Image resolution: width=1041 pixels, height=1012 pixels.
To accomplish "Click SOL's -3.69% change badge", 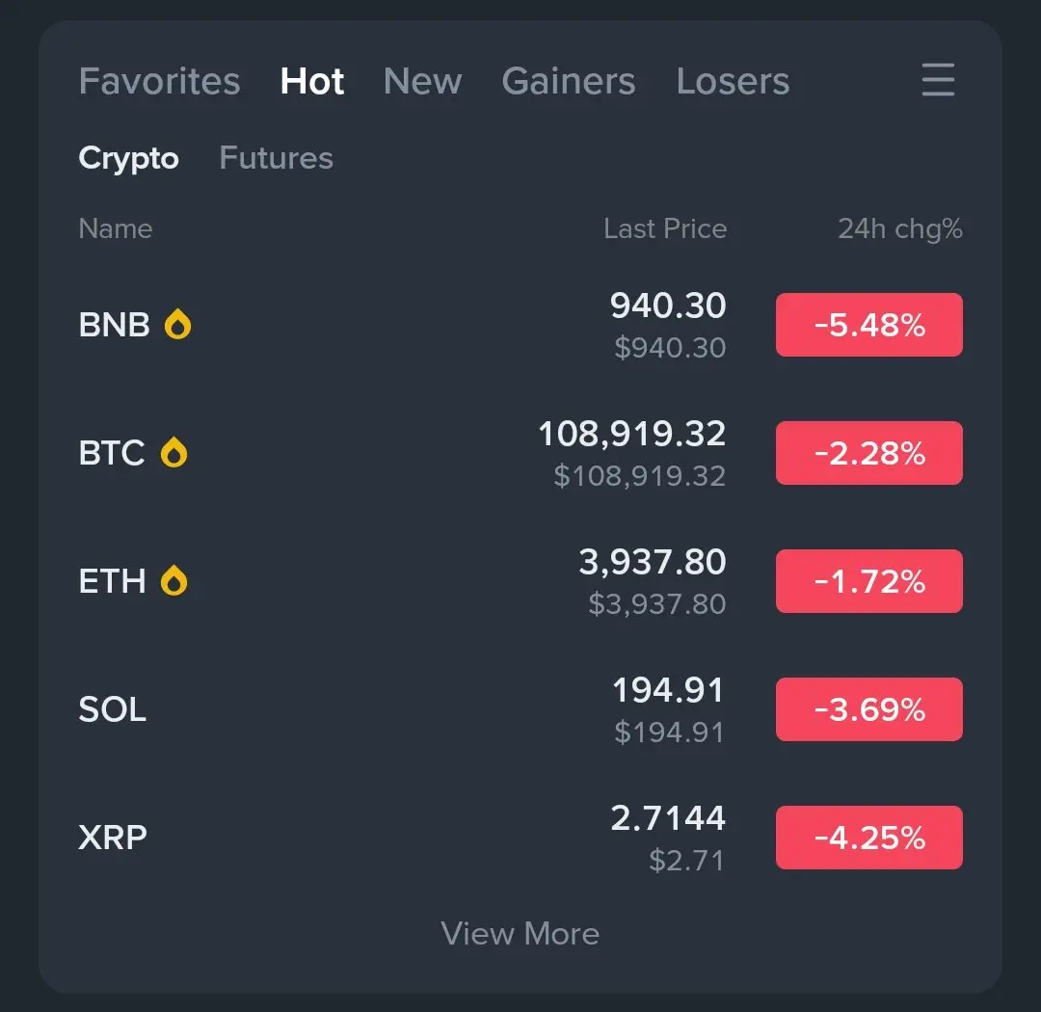I will coord(869,709).
